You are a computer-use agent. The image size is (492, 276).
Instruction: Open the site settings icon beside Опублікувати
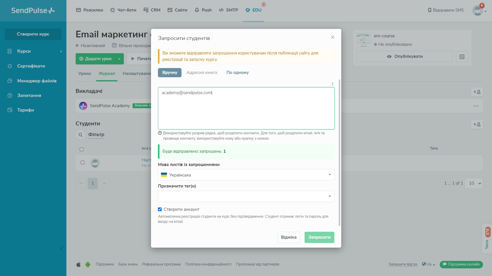click(462, 57)
